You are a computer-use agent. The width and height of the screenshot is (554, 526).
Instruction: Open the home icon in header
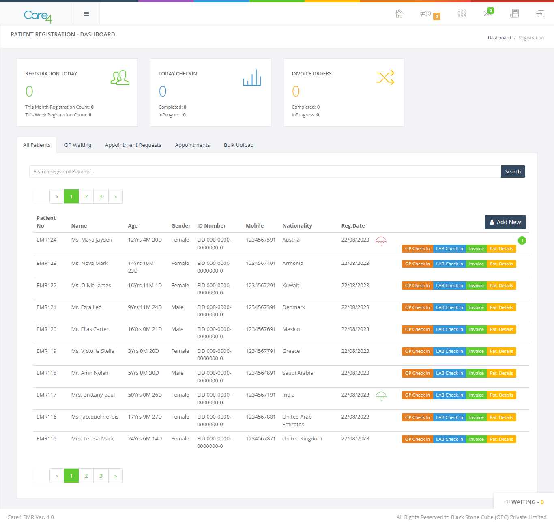399,14
